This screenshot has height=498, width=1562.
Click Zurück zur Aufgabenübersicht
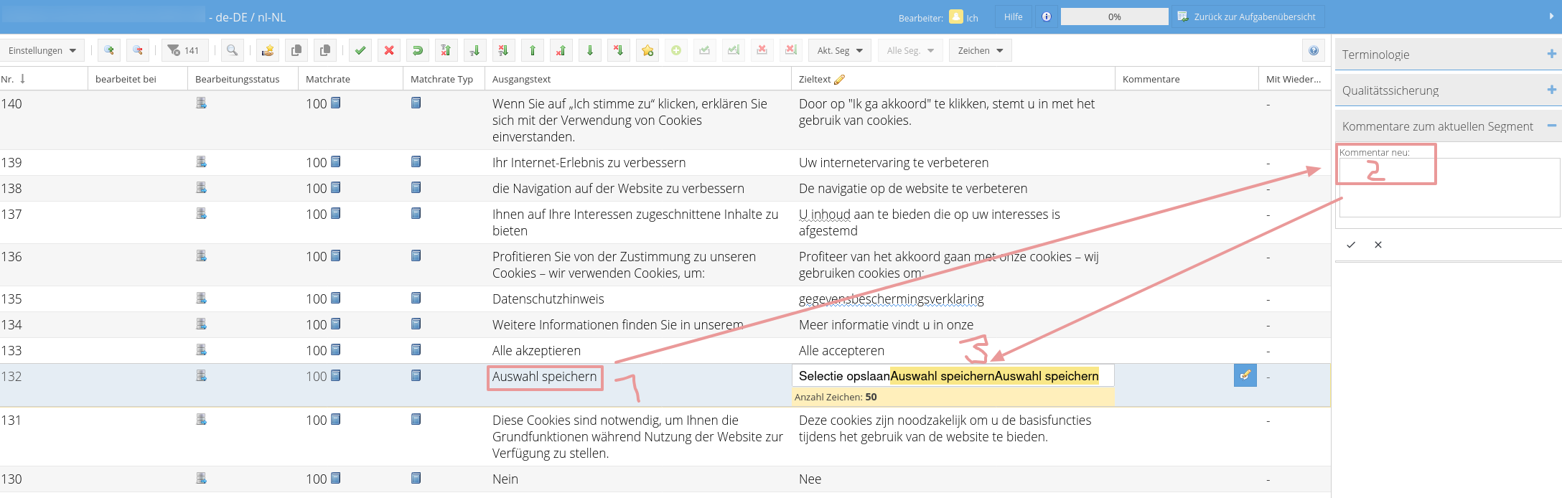click(x=1248, y=17)
